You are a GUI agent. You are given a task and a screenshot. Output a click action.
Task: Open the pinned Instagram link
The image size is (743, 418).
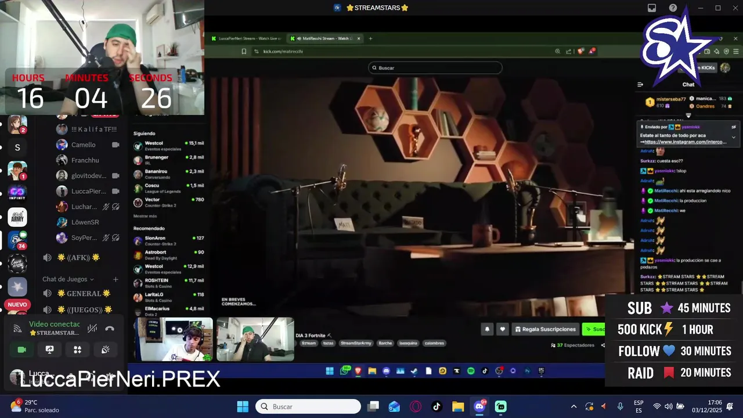pyautogui.click(x=685, y=142)
